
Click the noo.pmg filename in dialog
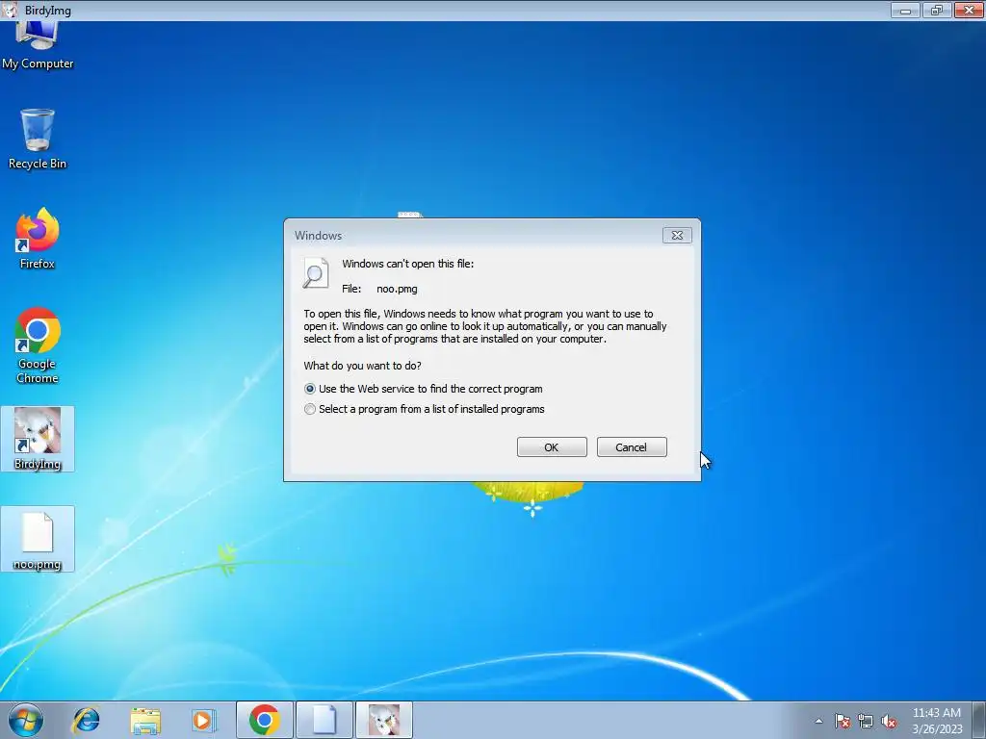tap(397, 289)
